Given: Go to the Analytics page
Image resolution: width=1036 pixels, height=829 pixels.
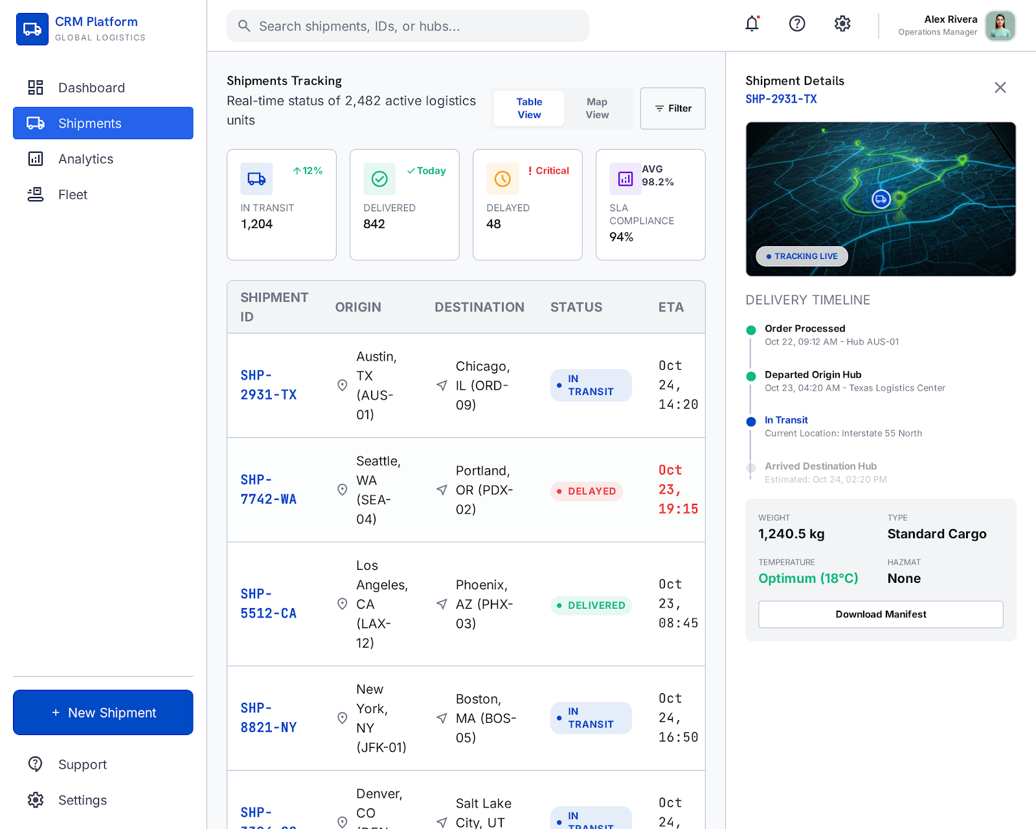Looking at the screenshot, I should pyautogui.click(x=103, y=159).
